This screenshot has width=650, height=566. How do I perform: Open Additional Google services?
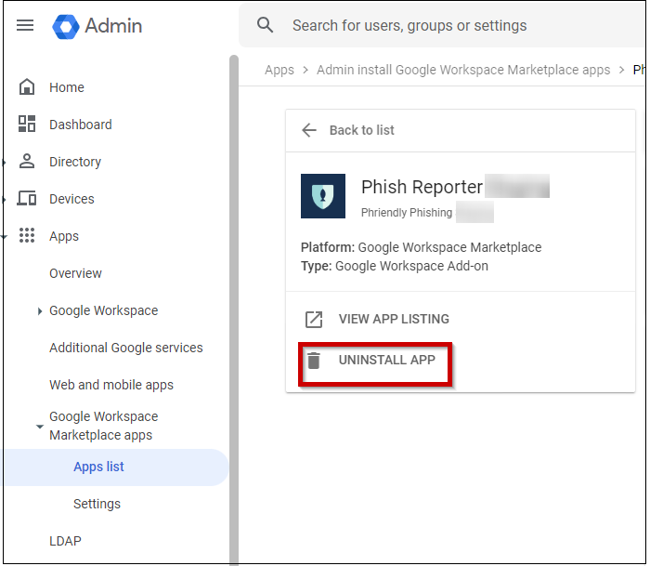[126, 348]
